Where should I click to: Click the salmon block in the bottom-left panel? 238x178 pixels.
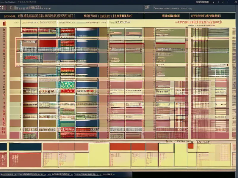(x=25, y=160)
